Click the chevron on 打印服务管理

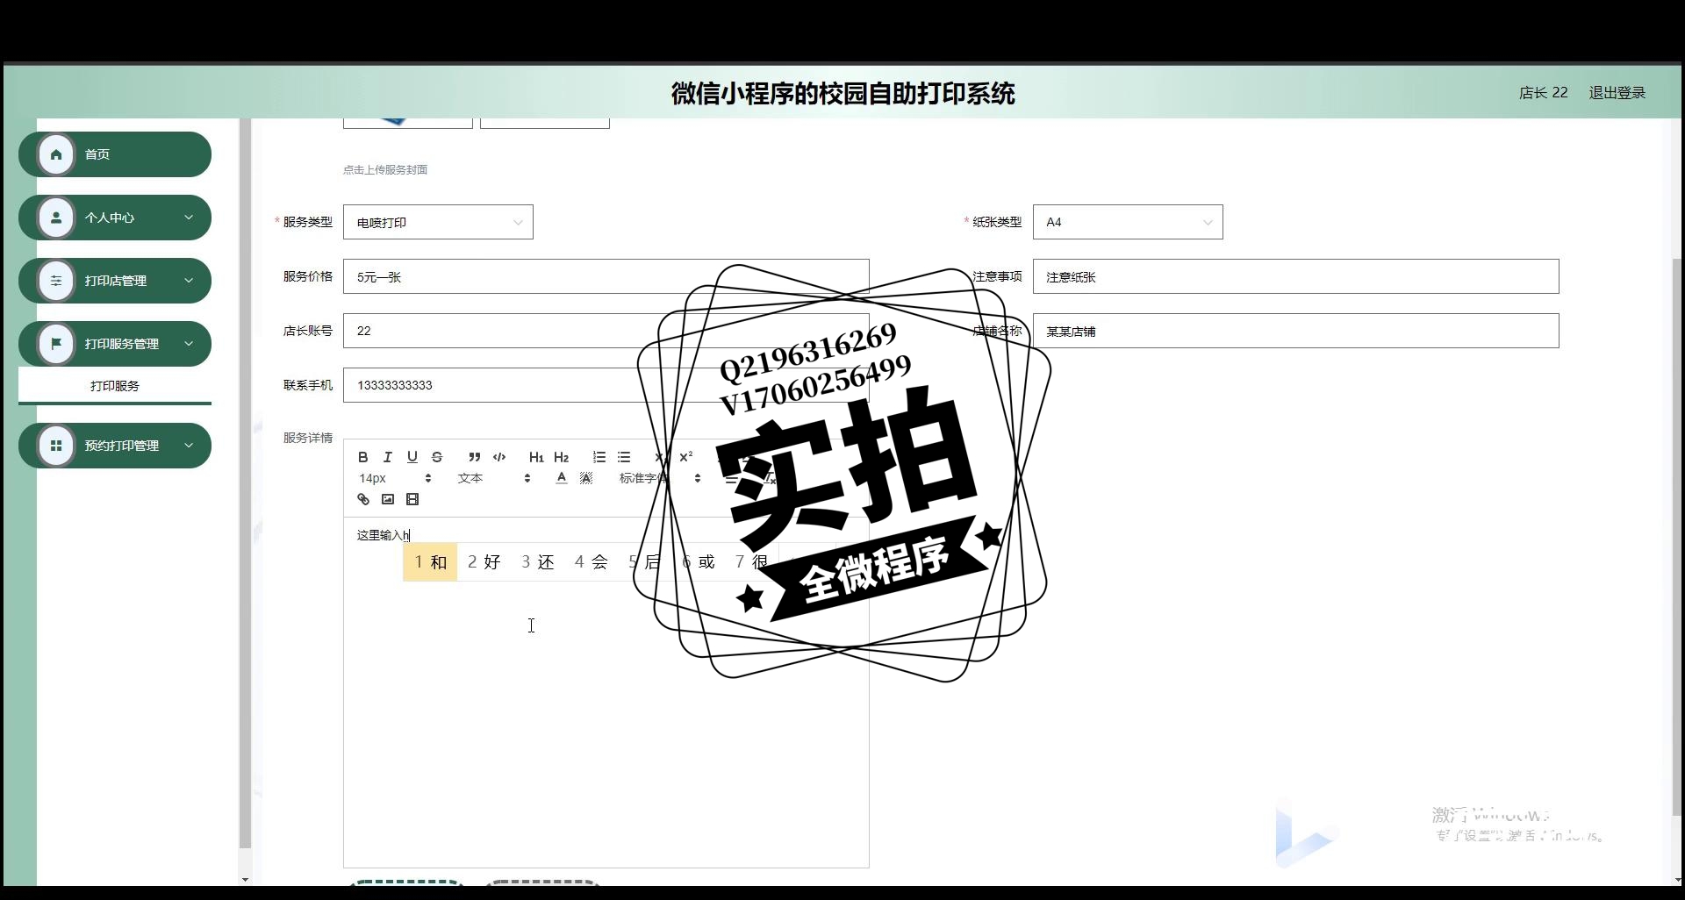[189, 344]
